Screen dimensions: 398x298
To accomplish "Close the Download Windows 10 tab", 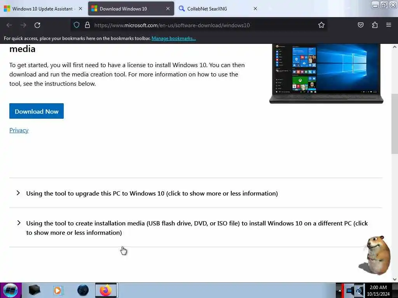I will click(168, 9).
